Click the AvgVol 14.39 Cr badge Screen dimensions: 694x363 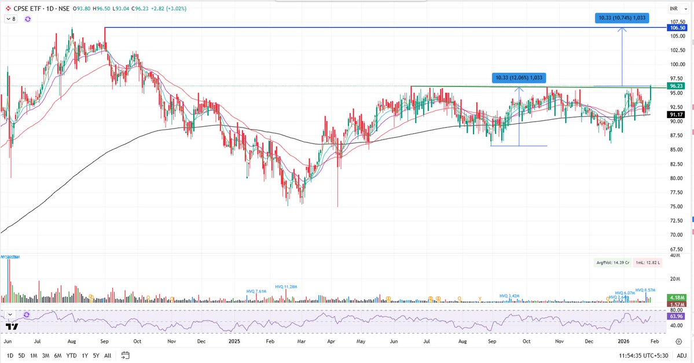tap(612, 262)
